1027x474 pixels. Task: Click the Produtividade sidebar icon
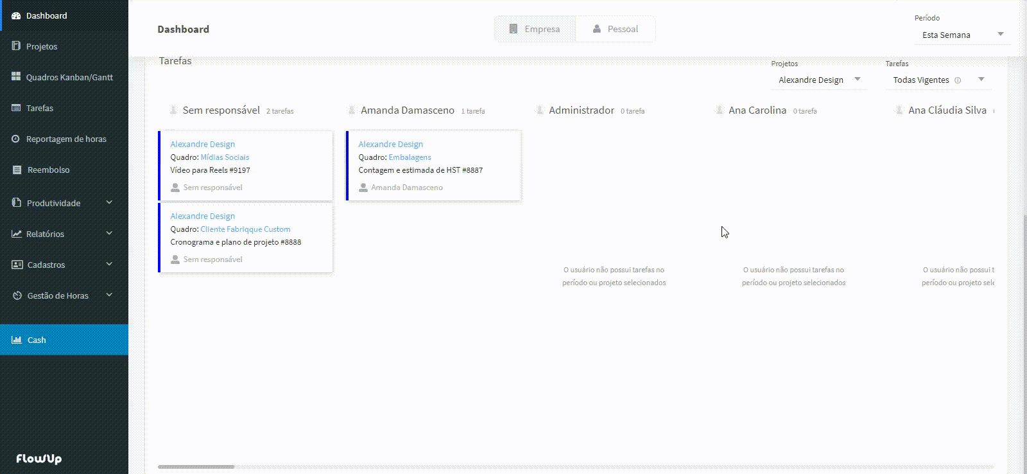[17, 202]
